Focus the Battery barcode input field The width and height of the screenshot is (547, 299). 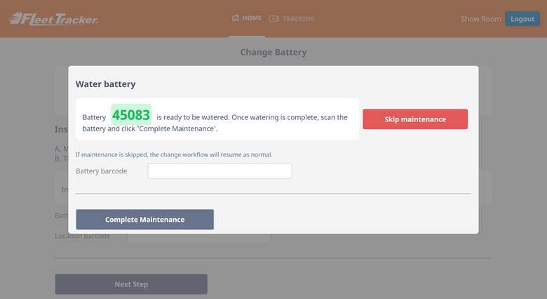pyautogui.click(x=220, y=171)
